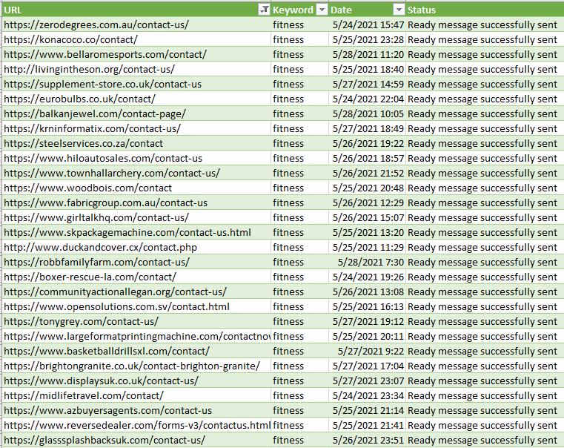The height and width of the screenshot is (448, 564).
Task: Select the hiloautosales.com URL cell
Action: [x=136, y=158]
